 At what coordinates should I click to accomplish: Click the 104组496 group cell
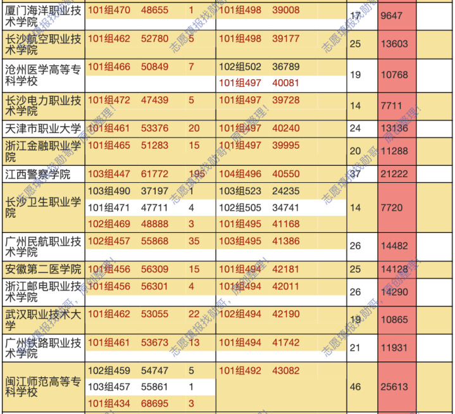click(x=240, y=174)
